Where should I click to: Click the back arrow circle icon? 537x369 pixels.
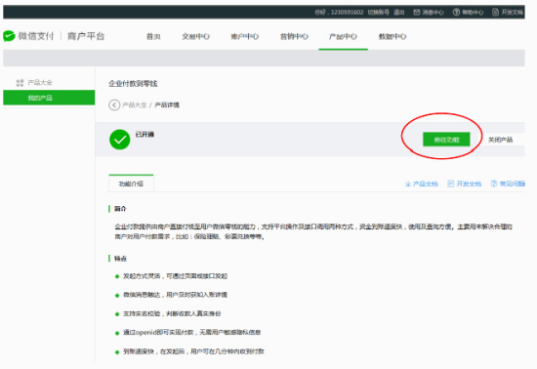114,104
